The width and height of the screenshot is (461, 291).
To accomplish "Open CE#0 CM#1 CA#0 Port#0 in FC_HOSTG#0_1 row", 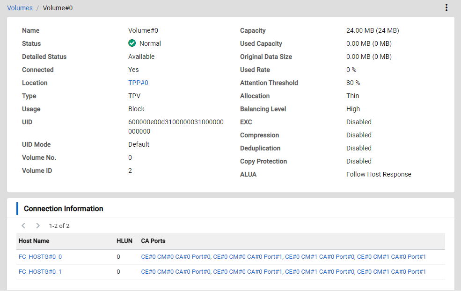I will coord(320,271).
